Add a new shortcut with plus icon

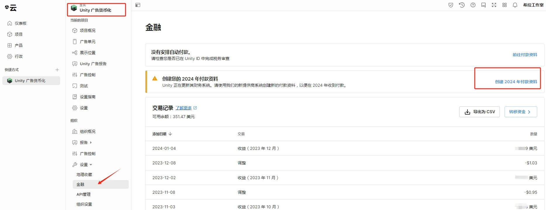tap(57, 70)
